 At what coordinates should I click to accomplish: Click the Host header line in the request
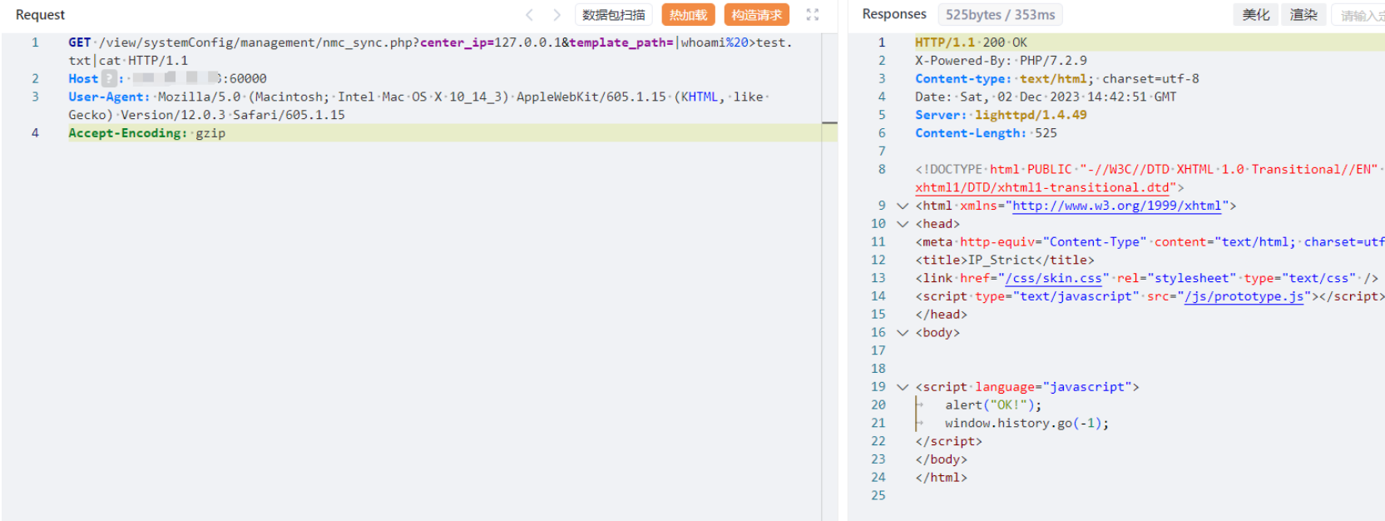click(168, 79)
